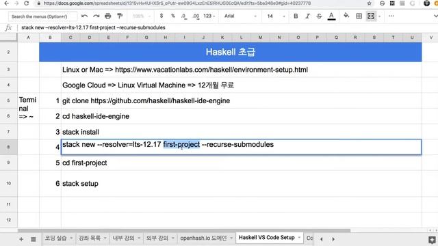Viewport: 438px width, 246px height.
Task: Format as percent with the % icon
Action: tap(173, 16)
